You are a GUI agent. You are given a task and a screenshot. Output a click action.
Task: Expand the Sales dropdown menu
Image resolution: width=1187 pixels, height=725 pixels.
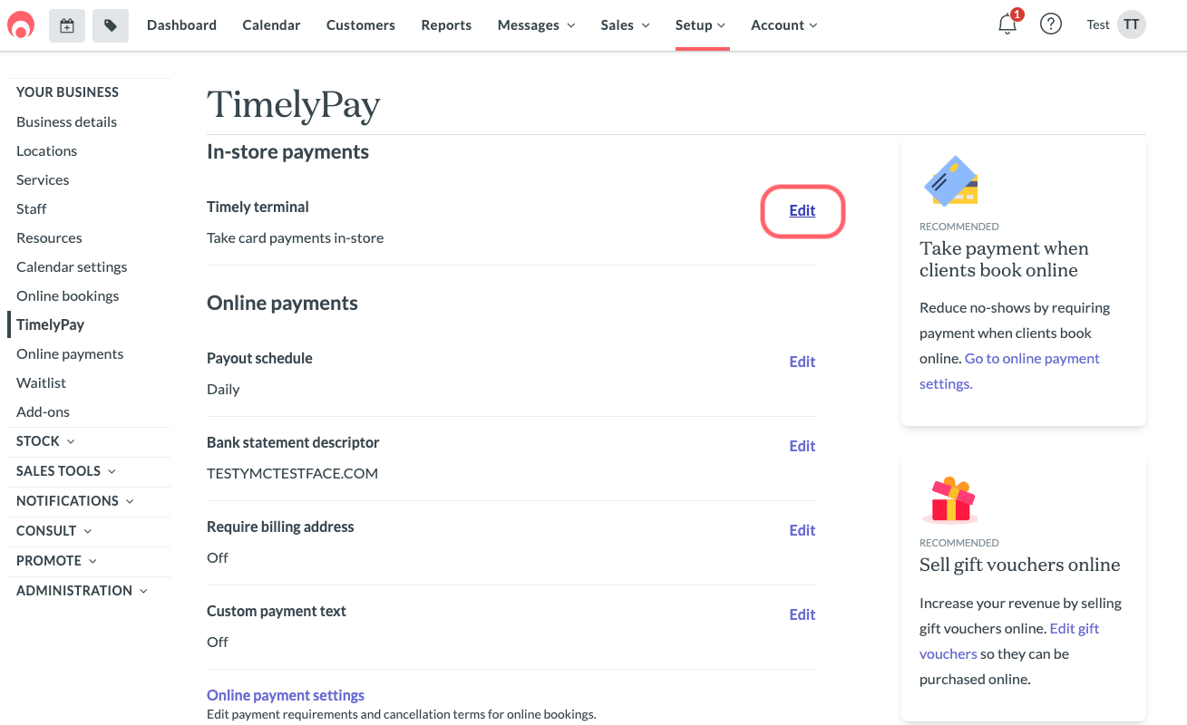pos(625,25)
